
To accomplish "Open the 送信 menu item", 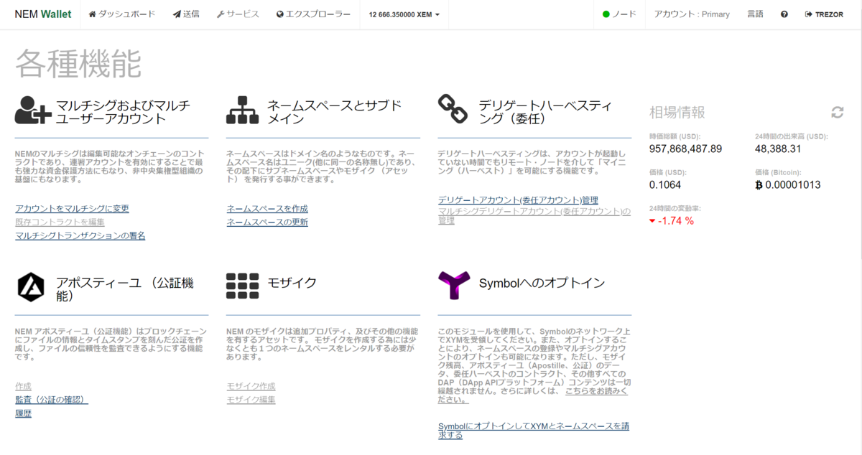I will (186, 14).
